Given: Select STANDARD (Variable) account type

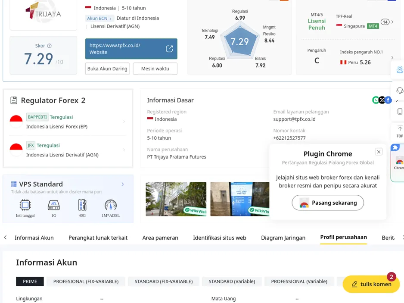Looking at the screenshot, I should click(x=232, y=281).
